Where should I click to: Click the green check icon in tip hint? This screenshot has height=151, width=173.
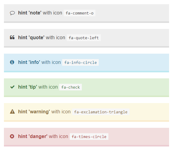coord(12,87)
